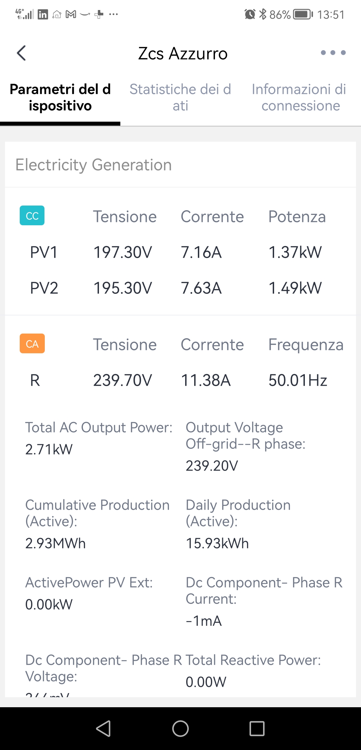Tap the LinkedIn notification icon
Screen dimensions: 361x750
[43, 14]
